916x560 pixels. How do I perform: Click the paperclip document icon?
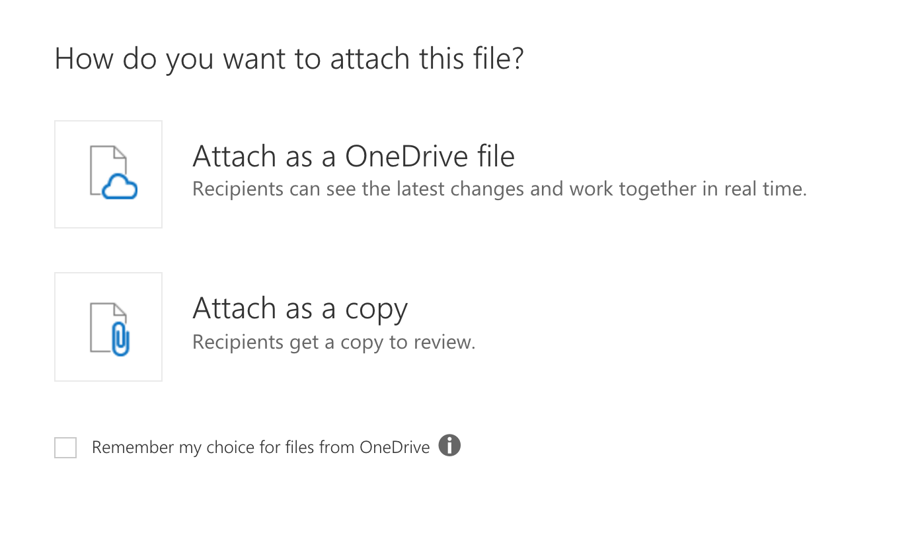click(110, 329)
